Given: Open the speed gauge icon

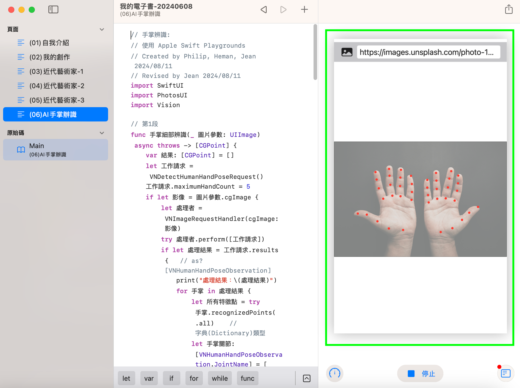Looking at the screenshot, I should (x=335, y=373).
